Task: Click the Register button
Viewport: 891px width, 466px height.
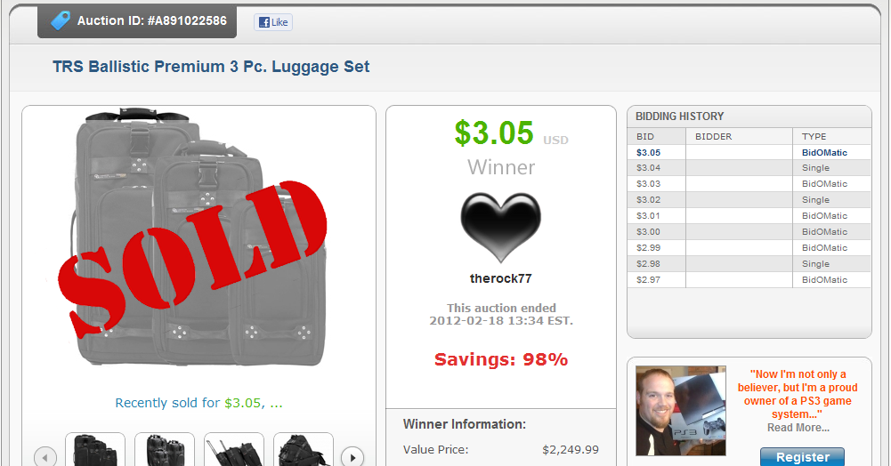Action: click(802, 457)
